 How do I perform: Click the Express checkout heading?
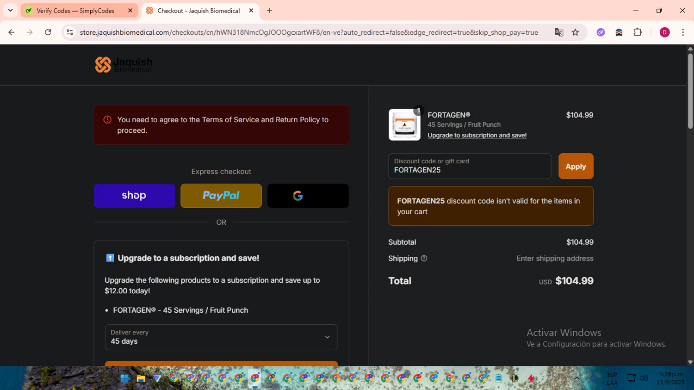coord(221,172)
